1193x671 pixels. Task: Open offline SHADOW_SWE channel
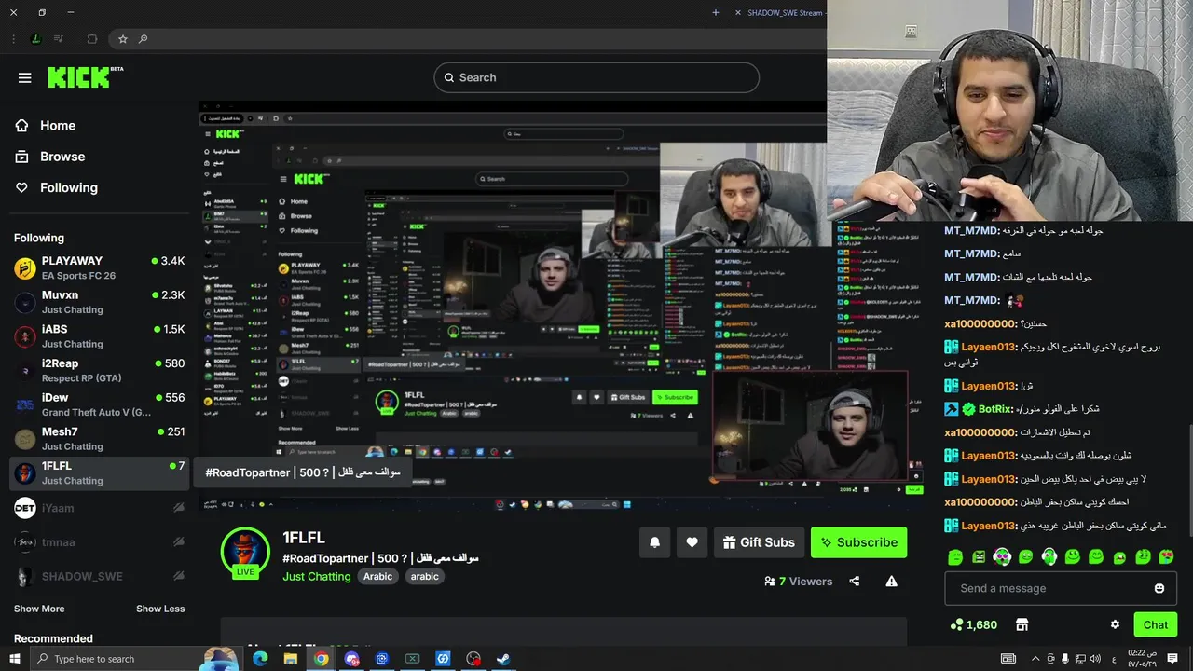(x=99, y=576)
